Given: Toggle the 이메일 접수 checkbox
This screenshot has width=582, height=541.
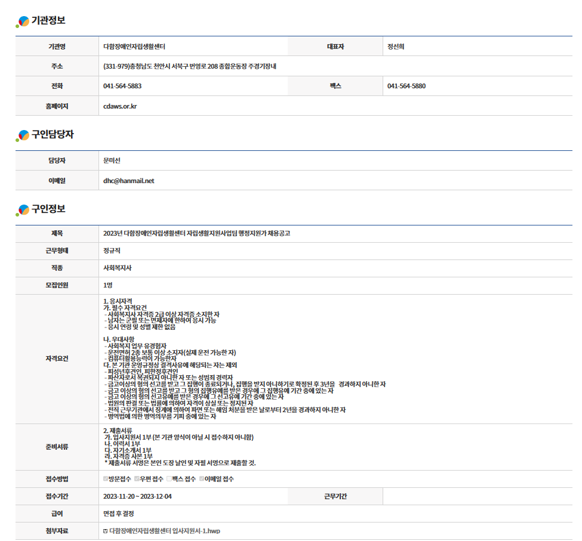Looking at the screenshot, I should point(202,479).
